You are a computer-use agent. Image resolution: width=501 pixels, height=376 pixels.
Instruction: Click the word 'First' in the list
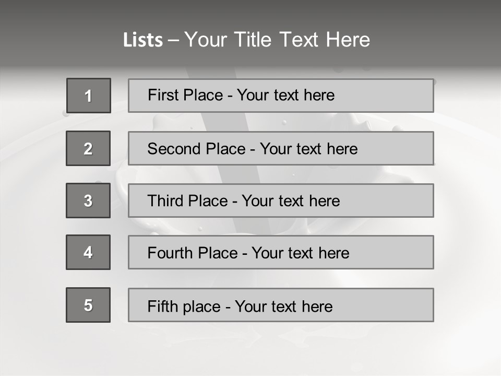pos(162,95)
